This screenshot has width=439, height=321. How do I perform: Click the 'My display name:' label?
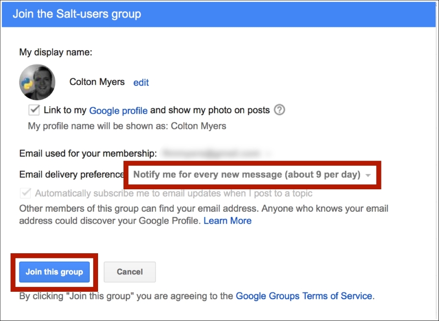56,52
